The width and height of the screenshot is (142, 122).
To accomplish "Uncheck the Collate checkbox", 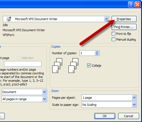I will click(89, 66).
